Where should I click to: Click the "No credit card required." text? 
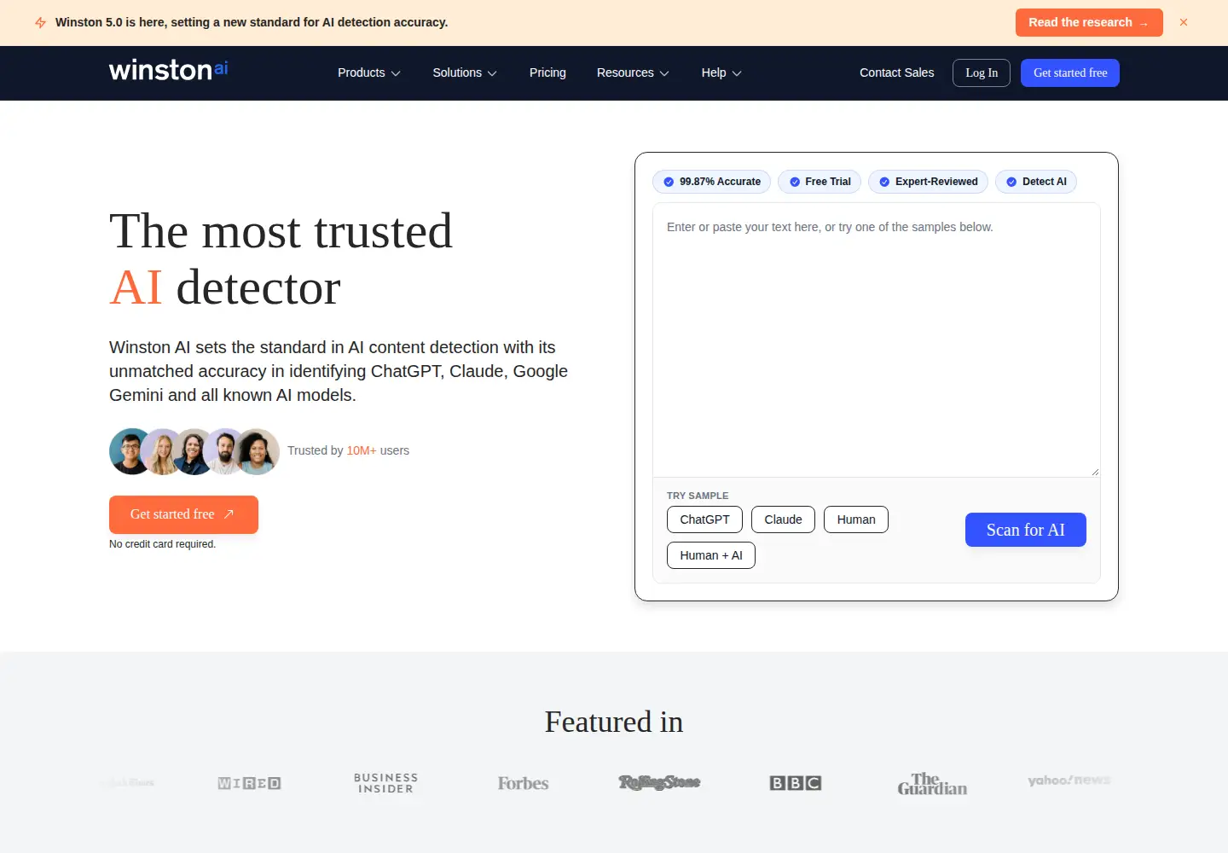pos(163,544)
